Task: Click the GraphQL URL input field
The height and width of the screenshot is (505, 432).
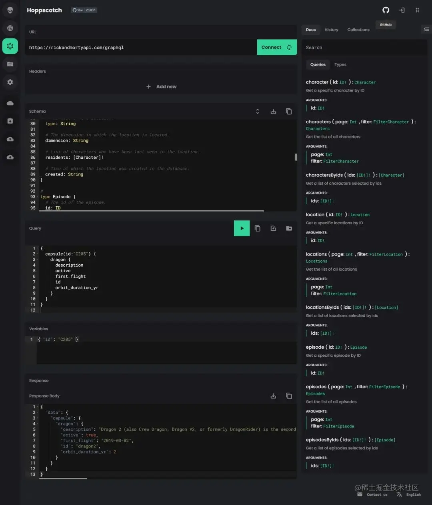Action: click(x=141, y=47)
